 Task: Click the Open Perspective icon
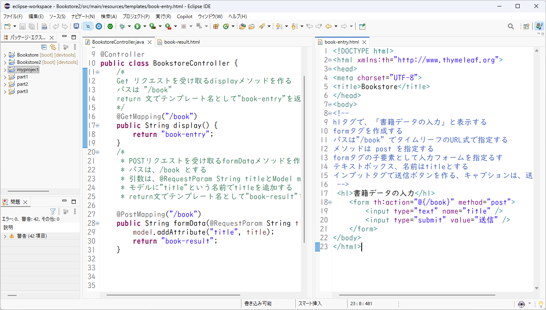(526, 26)
